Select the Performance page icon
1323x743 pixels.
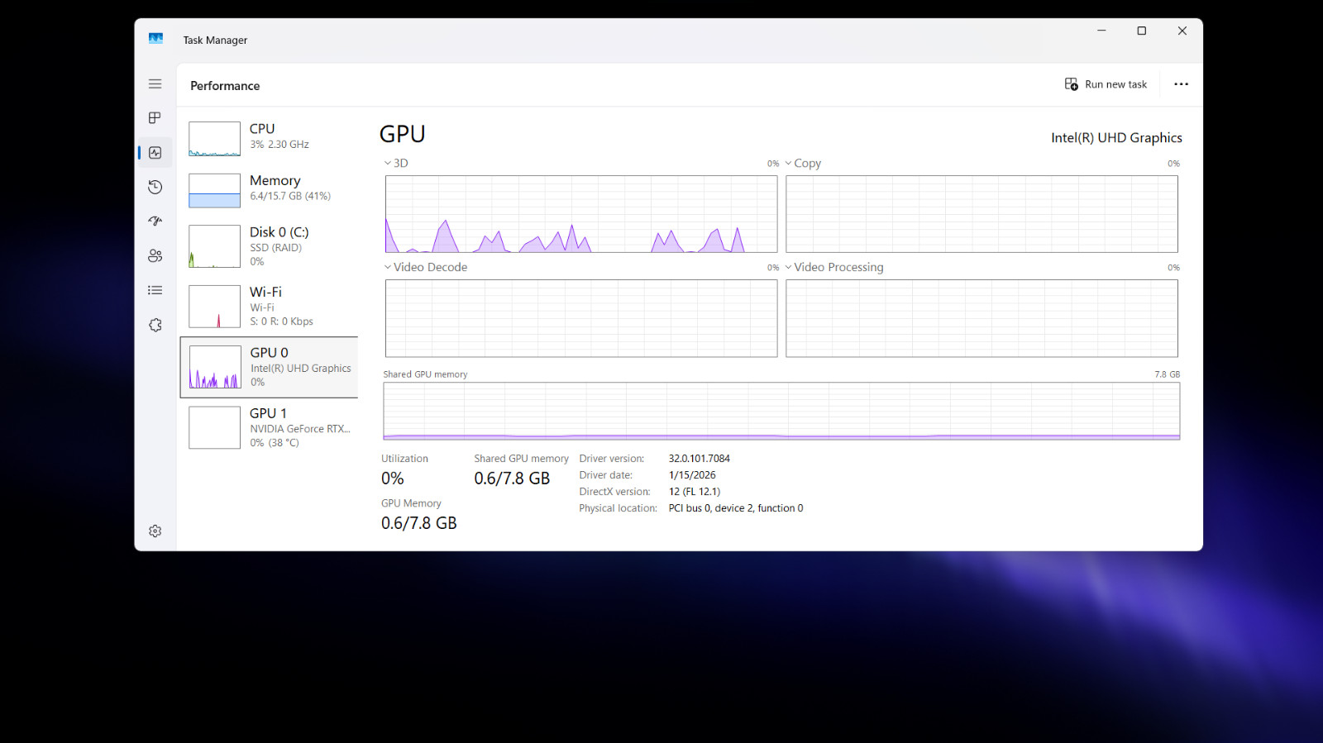pyautogui.click(x=155, y=153)
